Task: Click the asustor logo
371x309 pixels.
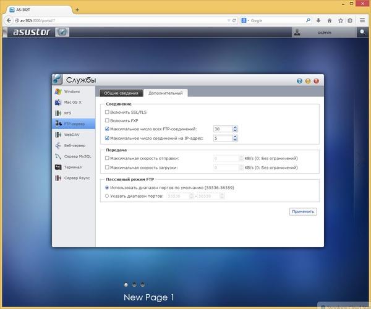Action: (x=32, y=32)
